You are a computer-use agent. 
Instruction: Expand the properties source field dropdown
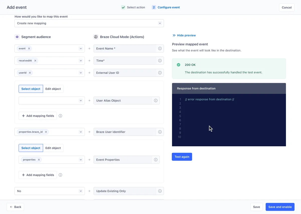81,160
